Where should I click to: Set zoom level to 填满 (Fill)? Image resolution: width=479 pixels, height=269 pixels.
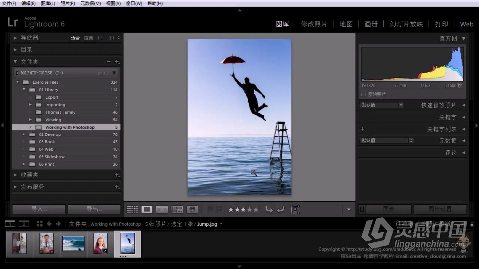point(88,38)
